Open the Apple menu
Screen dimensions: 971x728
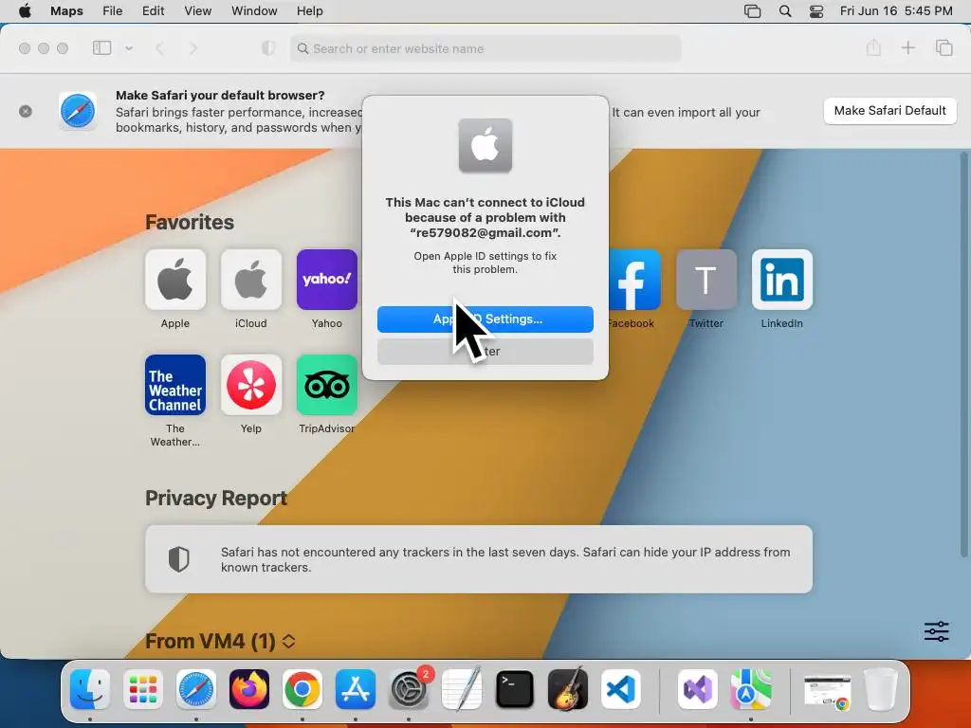(25, 11)
